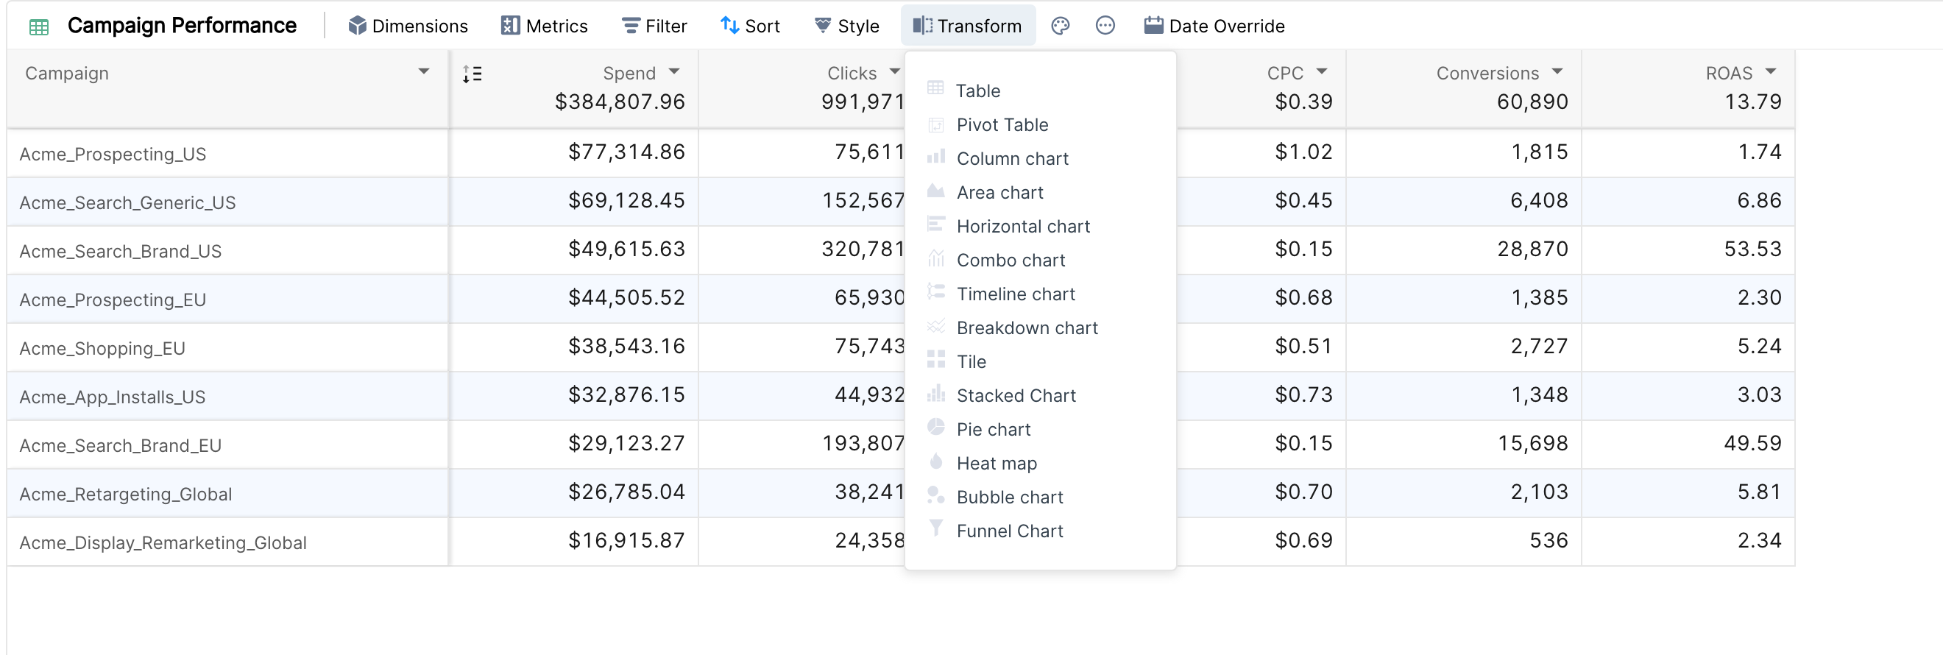Expand the ROAS column dropdown arrow

pos(1771,71)
